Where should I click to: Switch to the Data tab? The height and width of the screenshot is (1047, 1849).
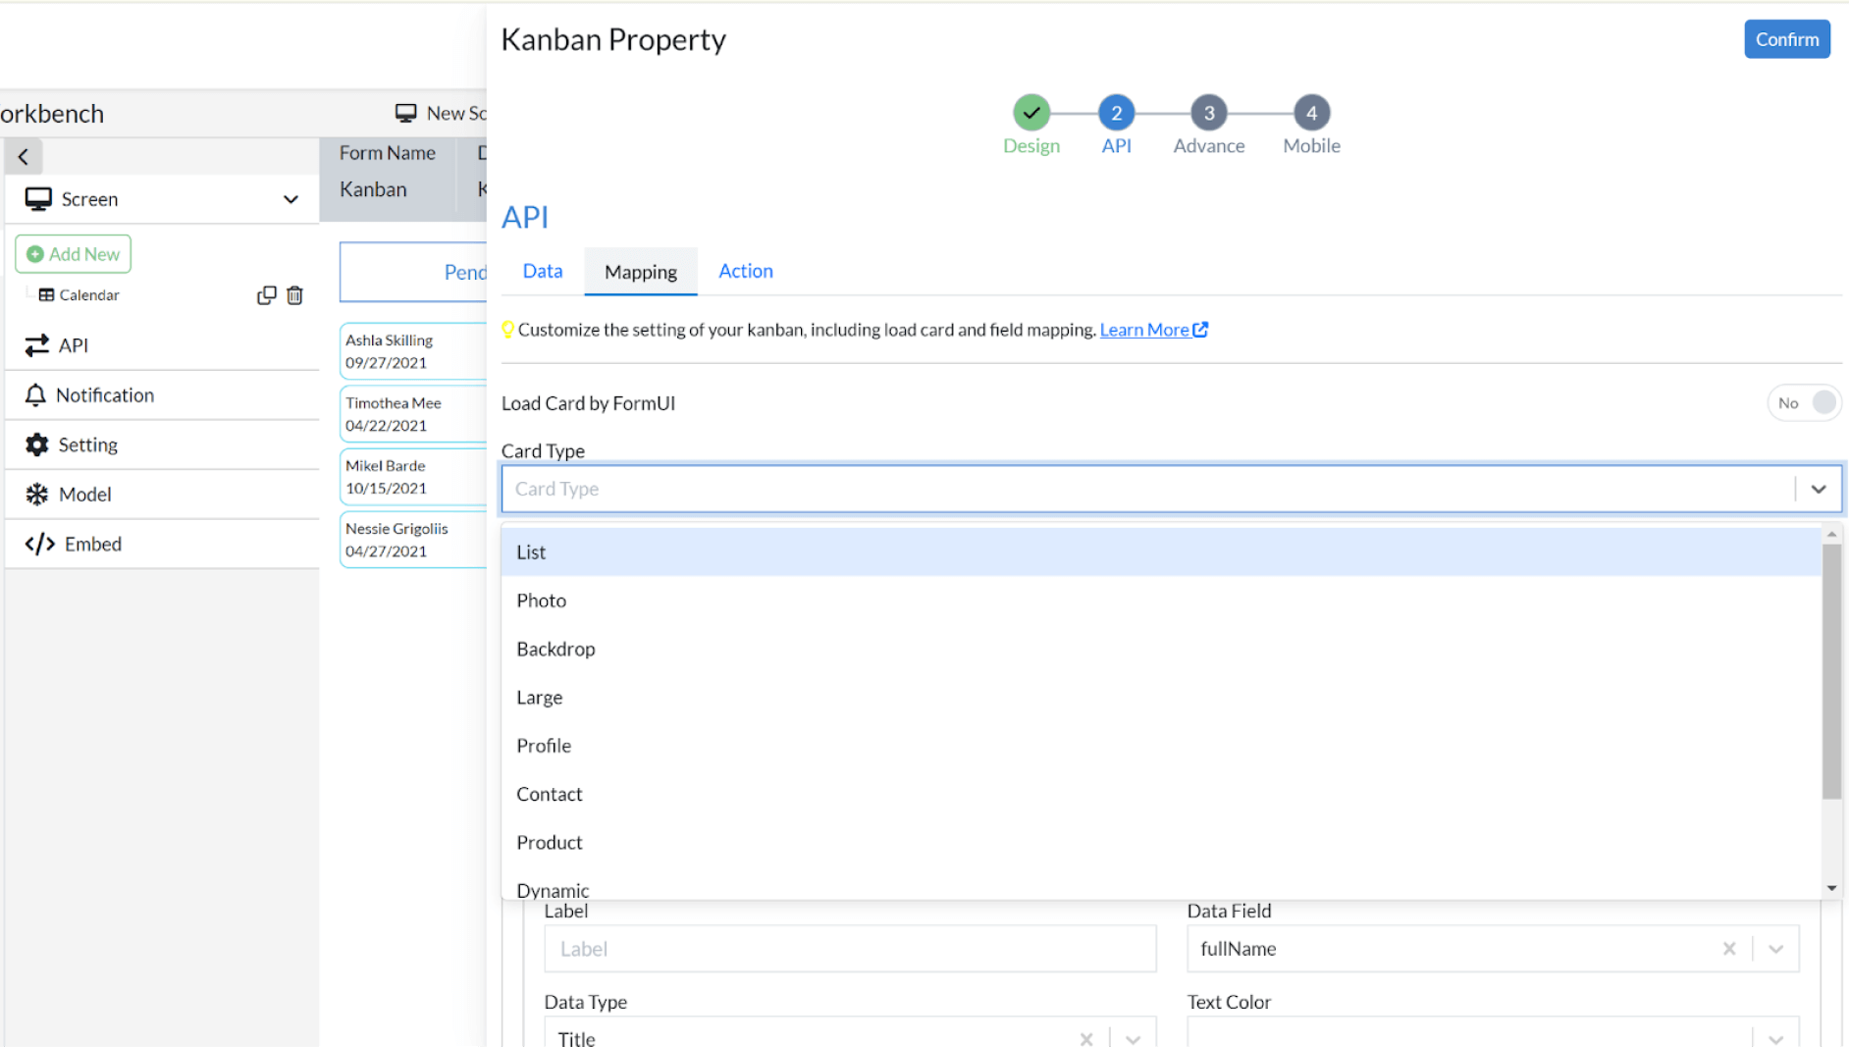pyautogui.click(x=542, y=271)
